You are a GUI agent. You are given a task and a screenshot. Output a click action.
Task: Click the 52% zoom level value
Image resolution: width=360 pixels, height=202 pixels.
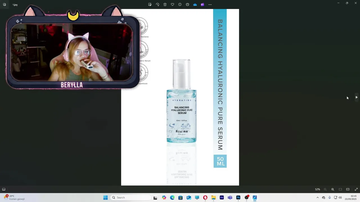point(318,189)
